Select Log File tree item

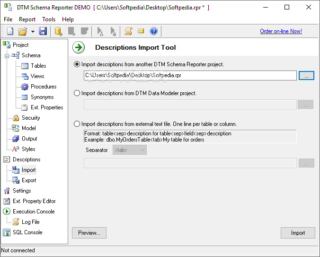tap(31, 222)
